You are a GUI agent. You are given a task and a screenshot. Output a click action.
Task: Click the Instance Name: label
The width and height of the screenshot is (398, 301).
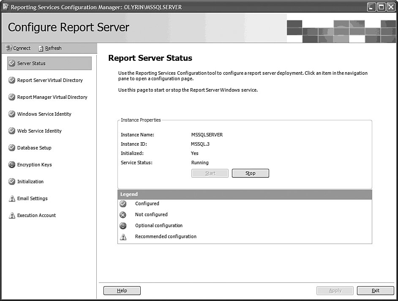coord(137,135)
